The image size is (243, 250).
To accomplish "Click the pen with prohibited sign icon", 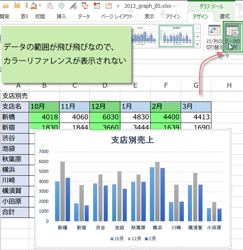I will pos(73,6).
